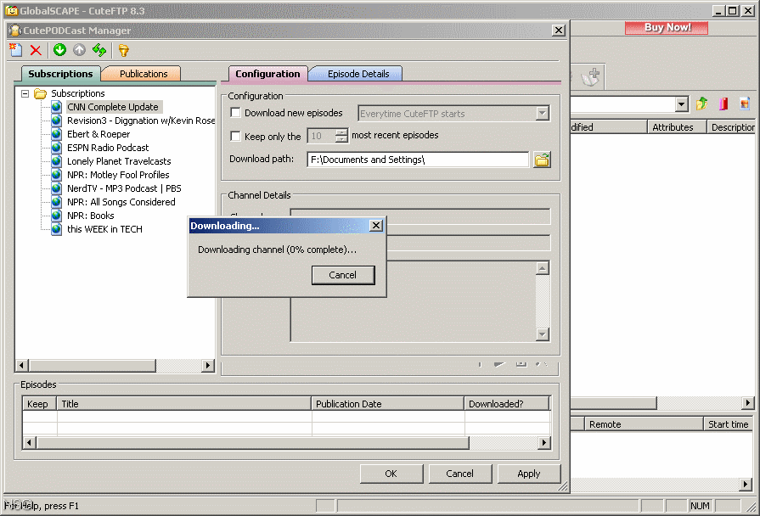Click right arrow of Episodes list scrollbar
The height and width of the screenshot is (516, 760).
pyautogui.click(x=543, y=442)
